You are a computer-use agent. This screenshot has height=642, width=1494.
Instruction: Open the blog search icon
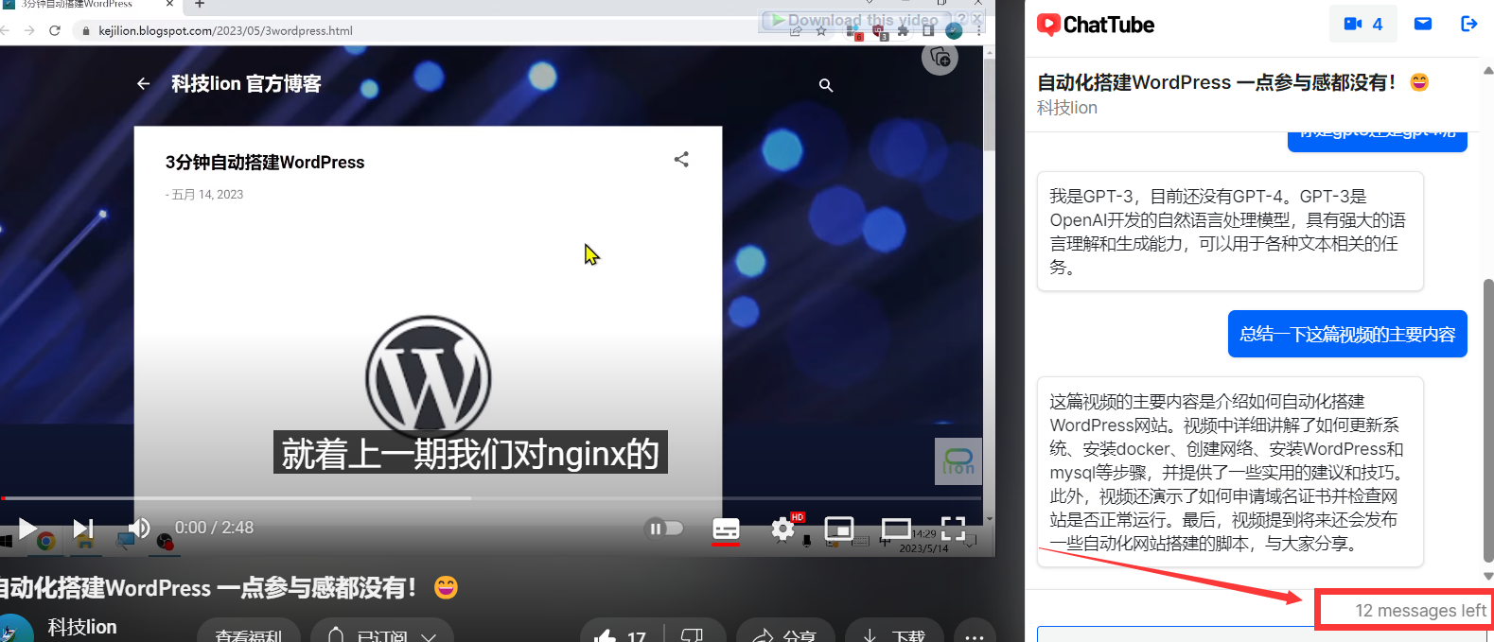click(826, 85)
